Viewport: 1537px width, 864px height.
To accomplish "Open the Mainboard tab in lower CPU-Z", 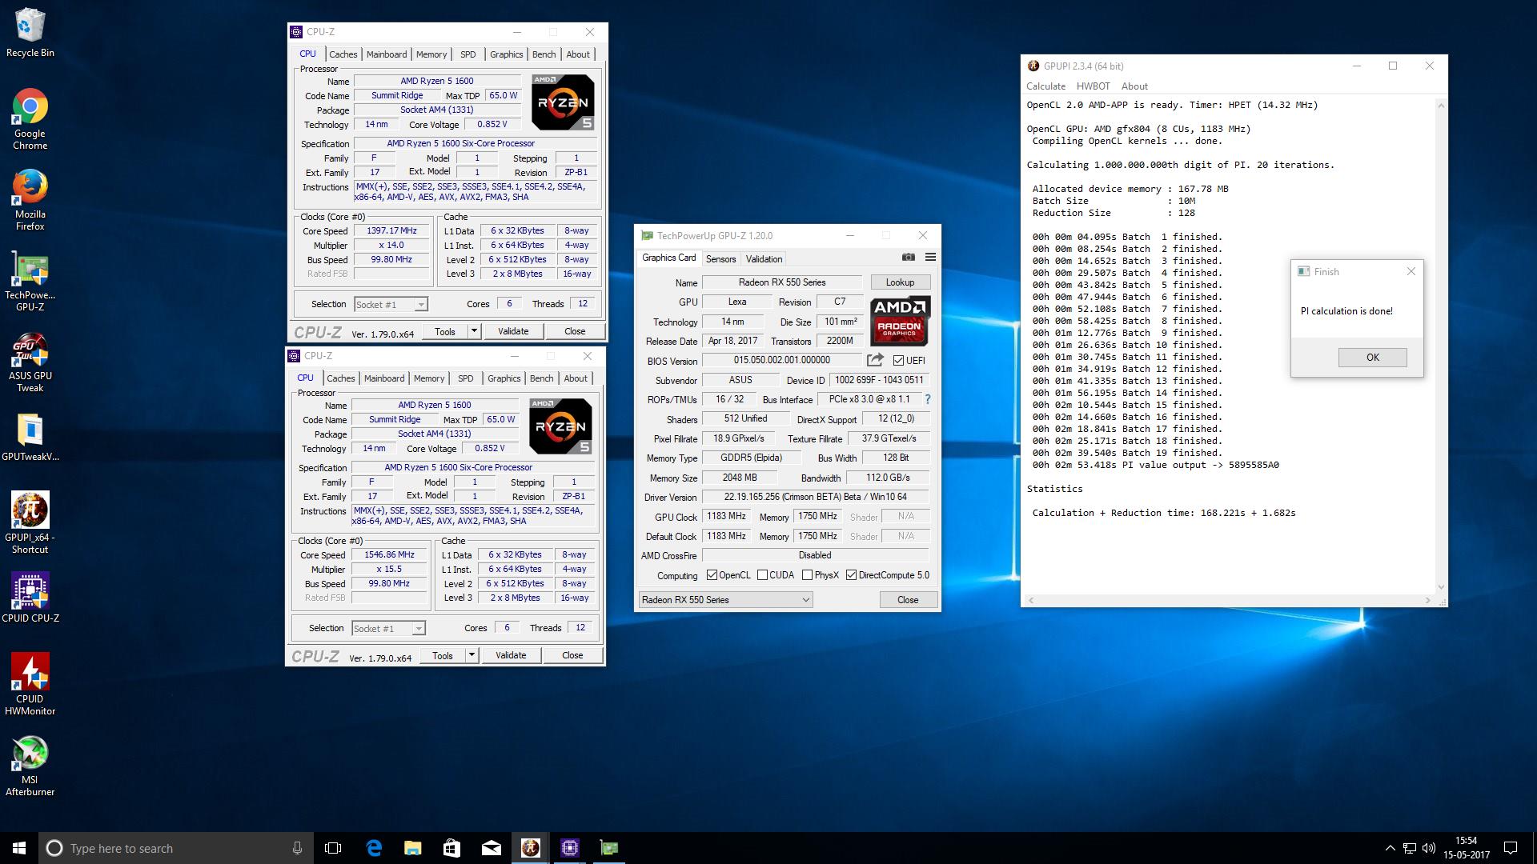I will [x=384, y=378].
